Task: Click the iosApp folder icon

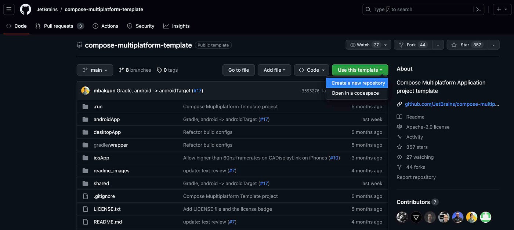Action: pos(86,158)
